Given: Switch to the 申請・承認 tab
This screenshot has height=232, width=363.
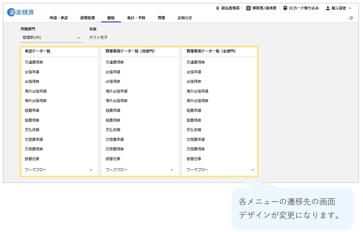Looking at the screenshot, I should coord(59,18).
